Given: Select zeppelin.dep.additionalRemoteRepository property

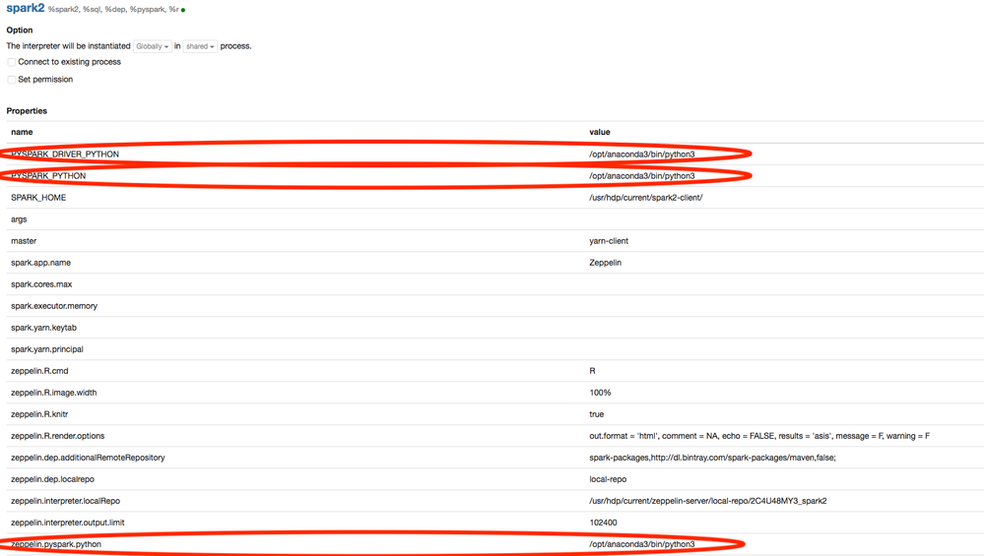Looking at the screenshot, I should click(x=88, y=458).
